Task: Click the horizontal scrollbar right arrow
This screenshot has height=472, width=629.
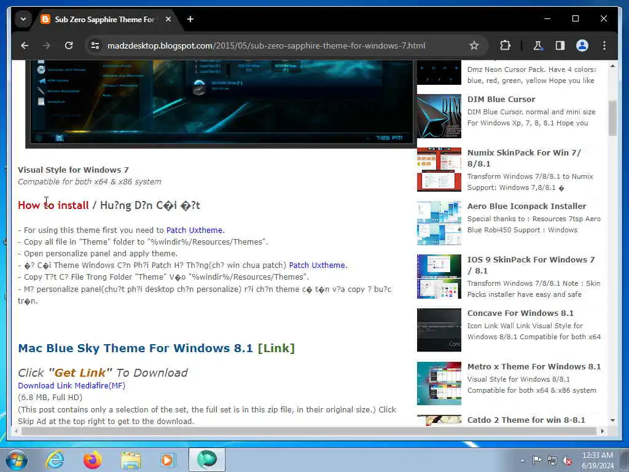Action: point(602,431)
